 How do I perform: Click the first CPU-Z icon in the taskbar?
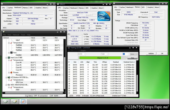[6, 101]
